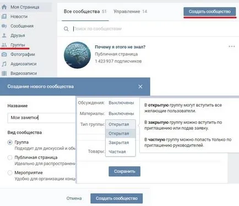Click the bottom Создать сообщество button

[117, 198]
